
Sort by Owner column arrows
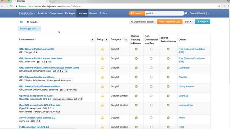tap(187, 40)
